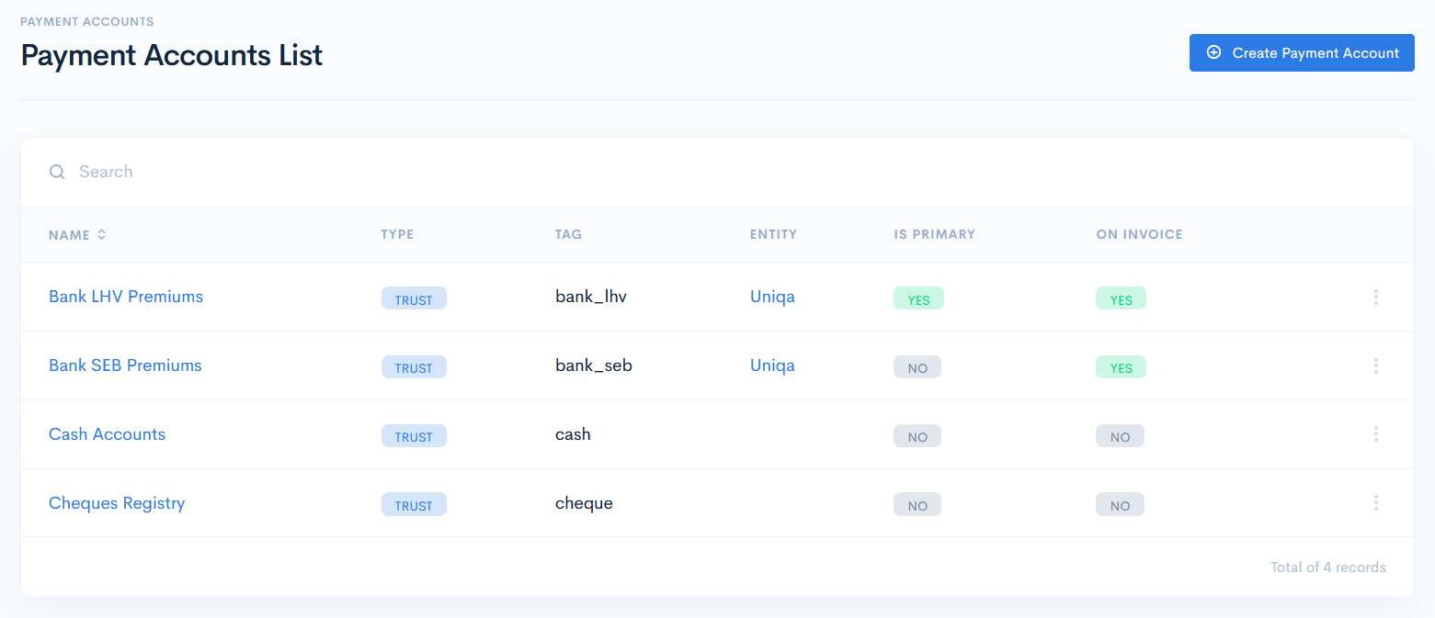
Task: Open the actions menu for Bank SEB Premiums
Action: click(1376, 365)
